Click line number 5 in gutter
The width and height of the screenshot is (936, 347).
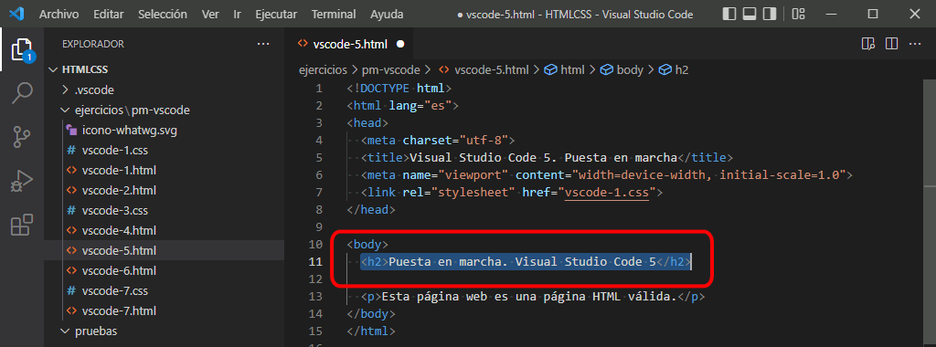pos(319,158)
